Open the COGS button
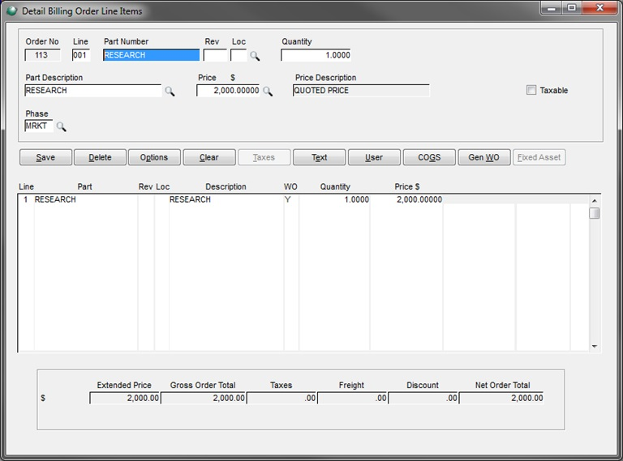The height and width of the screenshot is (461, 623). (429, 157)
